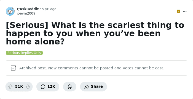Click the upvote arrow icon

tap(10, 87)
